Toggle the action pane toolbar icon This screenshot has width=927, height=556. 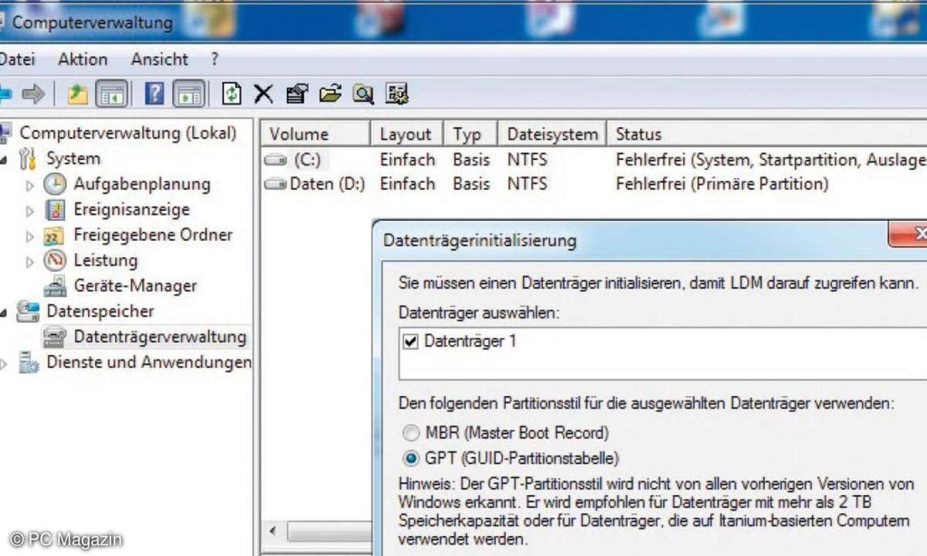[x=188, y=94]
